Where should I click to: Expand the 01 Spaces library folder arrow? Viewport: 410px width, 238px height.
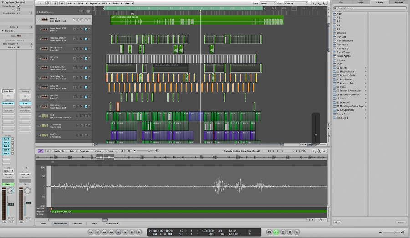coord(365,68)
